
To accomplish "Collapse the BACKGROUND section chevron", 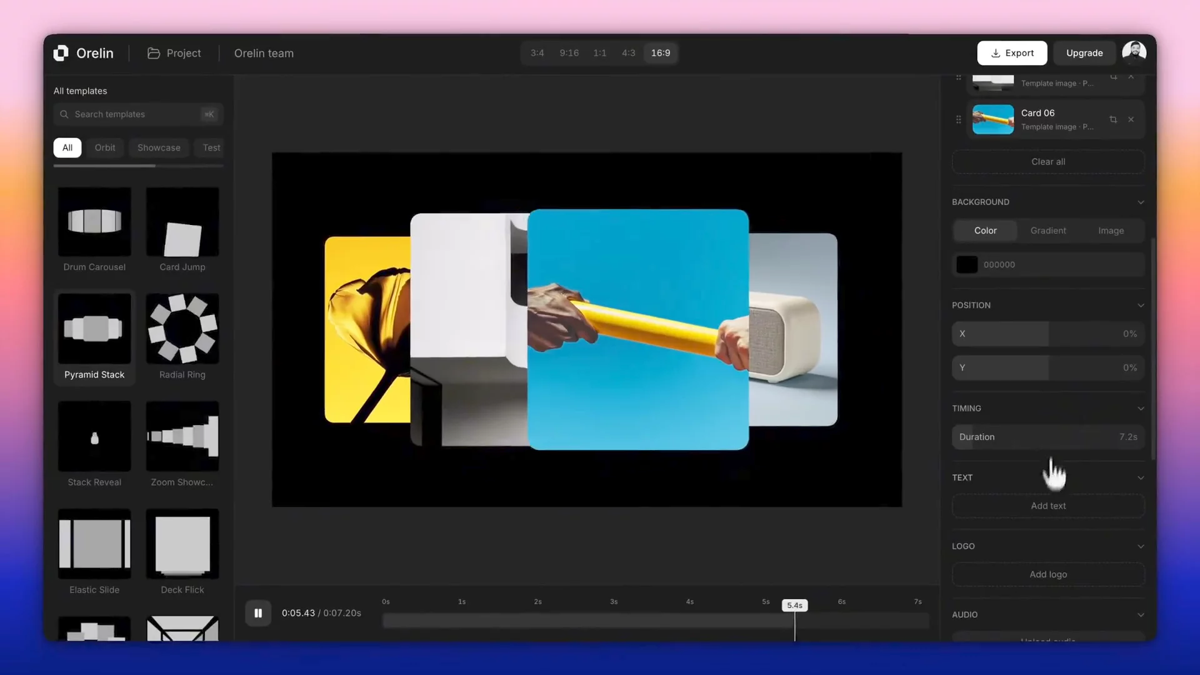I will (x=1141, y=202).
